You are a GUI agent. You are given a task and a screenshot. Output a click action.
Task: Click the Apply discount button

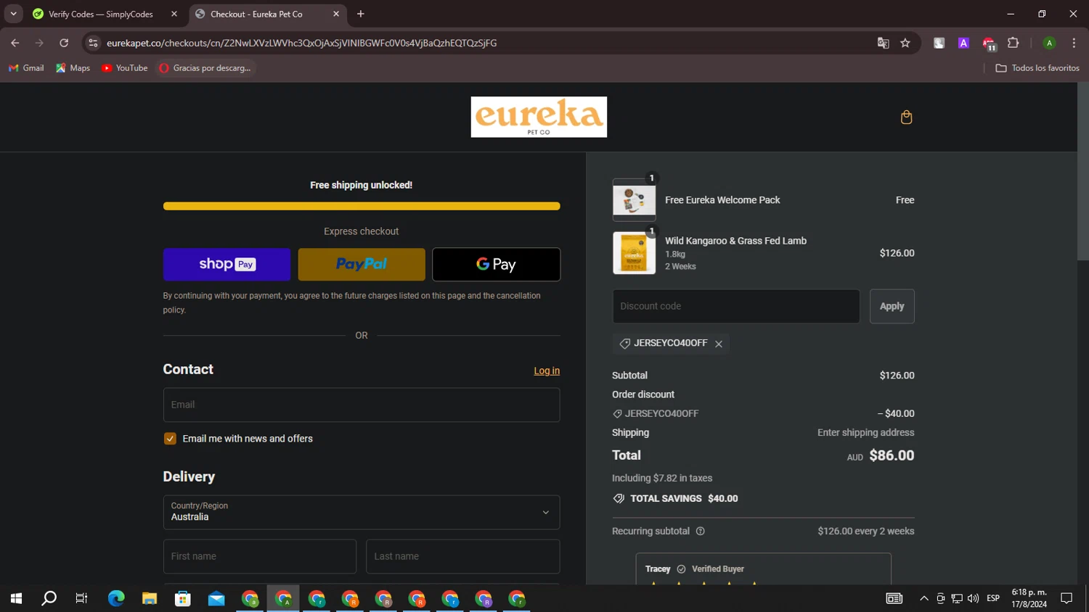tap(892, 306)
